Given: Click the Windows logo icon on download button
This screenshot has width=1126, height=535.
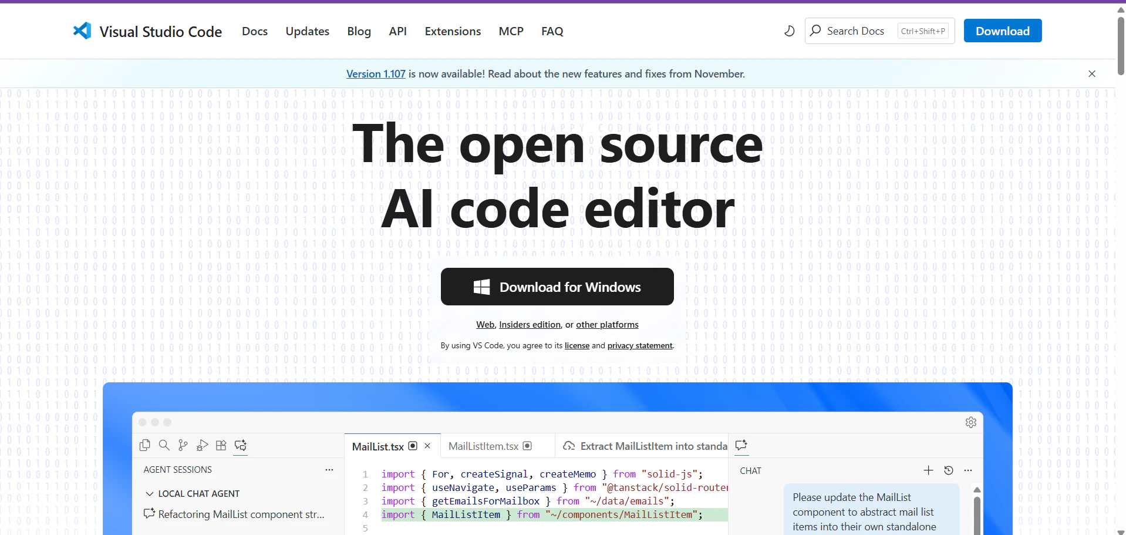Looking at the screenshot, I should tap(481, 287).
